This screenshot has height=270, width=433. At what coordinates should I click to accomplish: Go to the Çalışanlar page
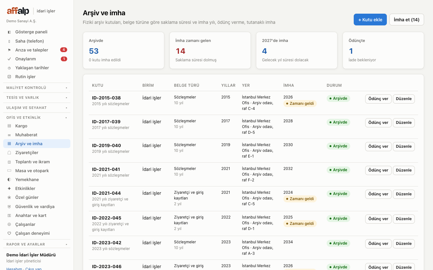pyautogui.click(x=37, y=224)
